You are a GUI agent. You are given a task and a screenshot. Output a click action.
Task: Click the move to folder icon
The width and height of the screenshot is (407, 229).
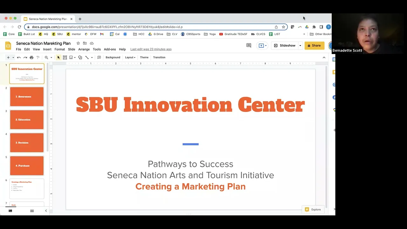point(85,43)
